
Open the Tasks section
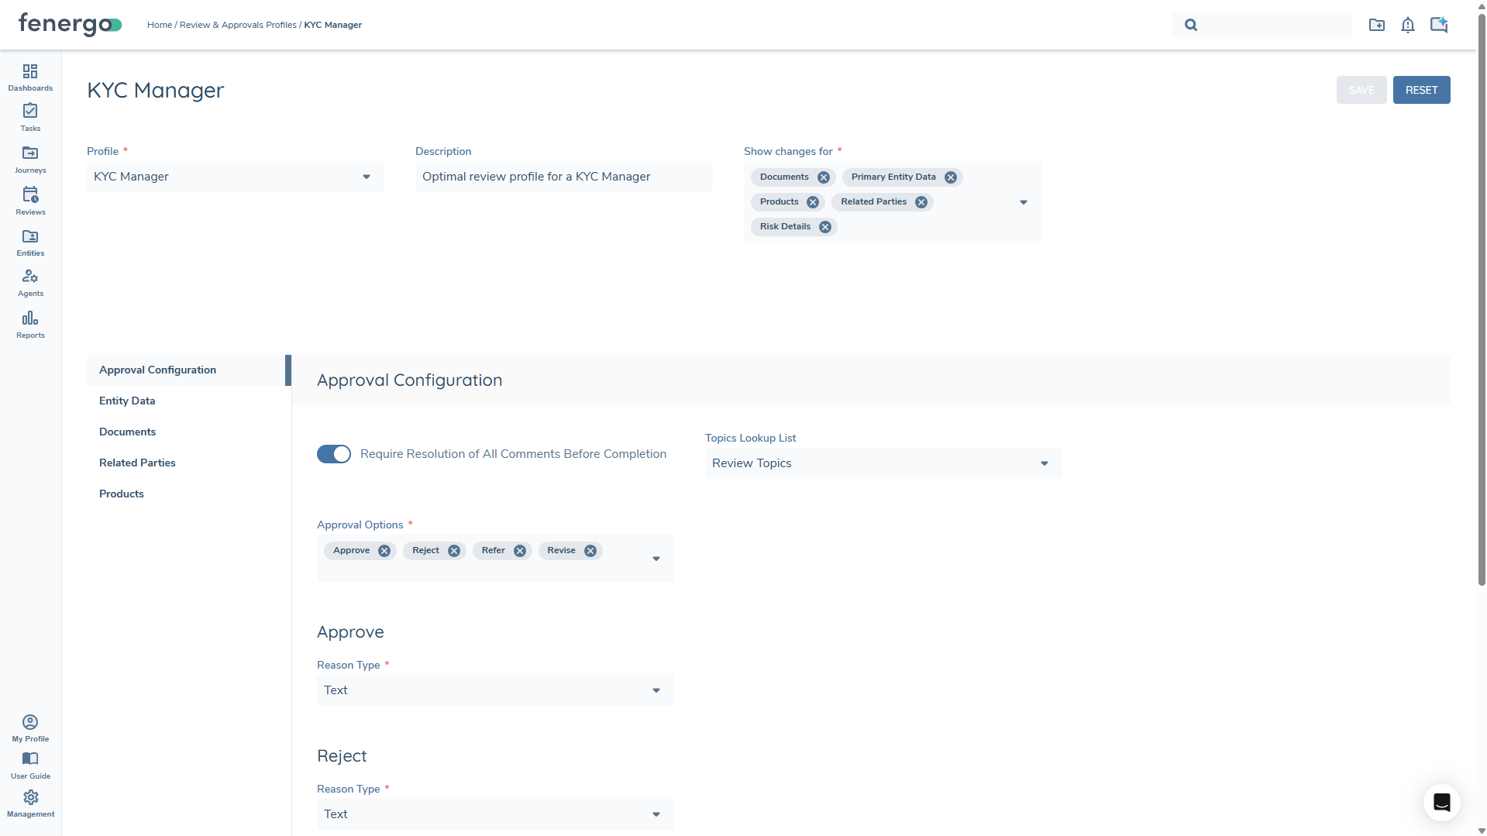[x=30, y=117]
